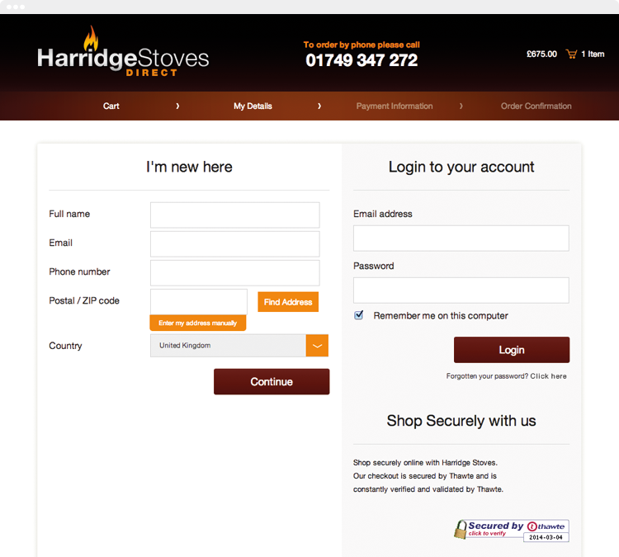619x557 pixels.
Task: Focus the new customer Email field
Action: pos(235,244)
